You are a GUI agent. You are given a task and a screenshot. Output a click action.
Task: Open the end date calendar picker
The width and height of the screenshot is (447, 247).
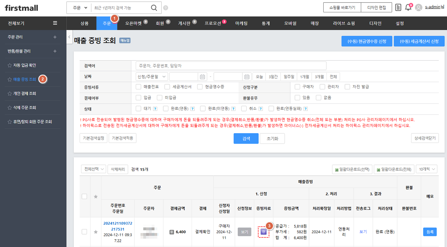pos(247,77)
